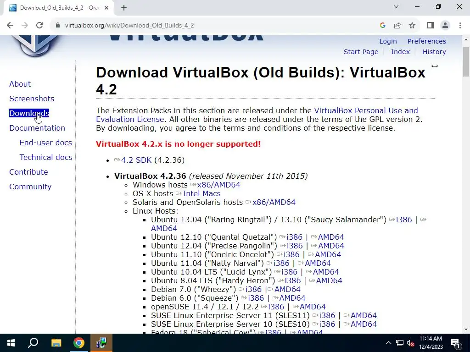
Task: Download the 4.2 SDK link
Action: (x=136, y=160)
